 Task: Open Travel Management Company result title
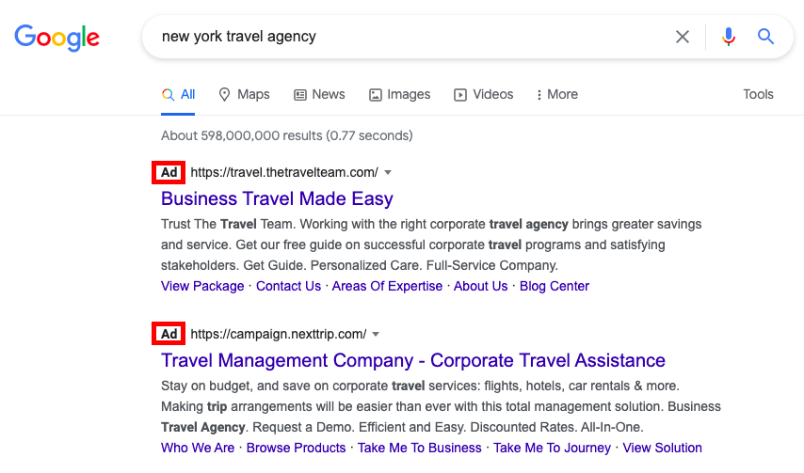coord(412,360)
